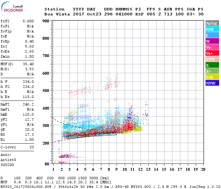Image resolution: width=221 pixels, height=189 pixels.
Task: Click the B0 value 17.3
Action: 29,135
